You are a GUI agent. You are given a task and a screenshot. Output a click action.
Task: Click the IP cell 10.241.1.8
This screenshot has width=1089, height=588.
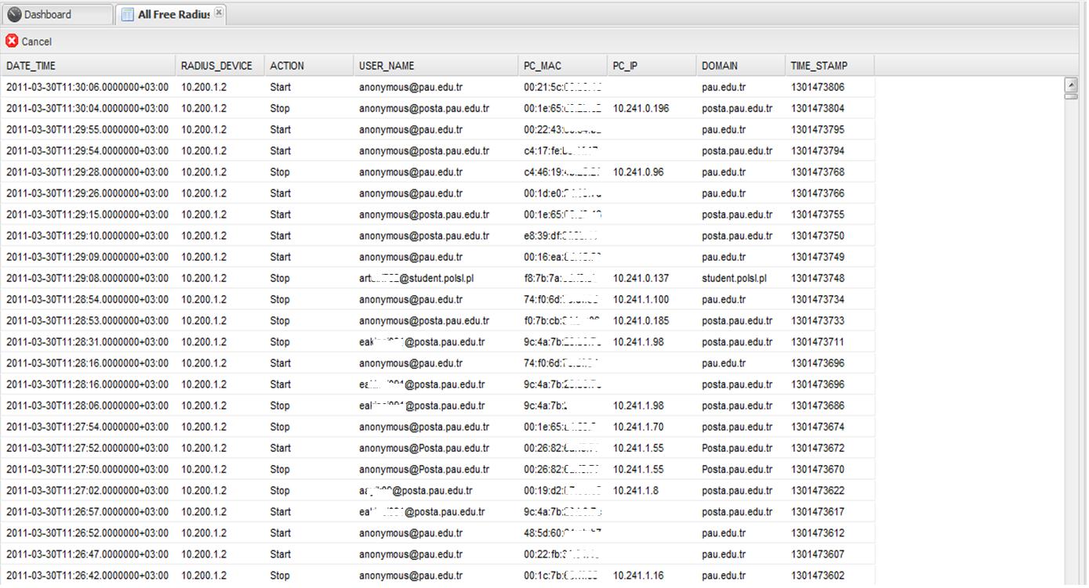(x=636, y=490)
